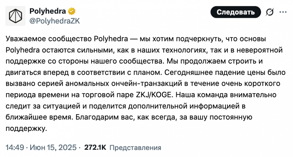
Task: Click the Представления views label
Action: [x=135, y=148]
